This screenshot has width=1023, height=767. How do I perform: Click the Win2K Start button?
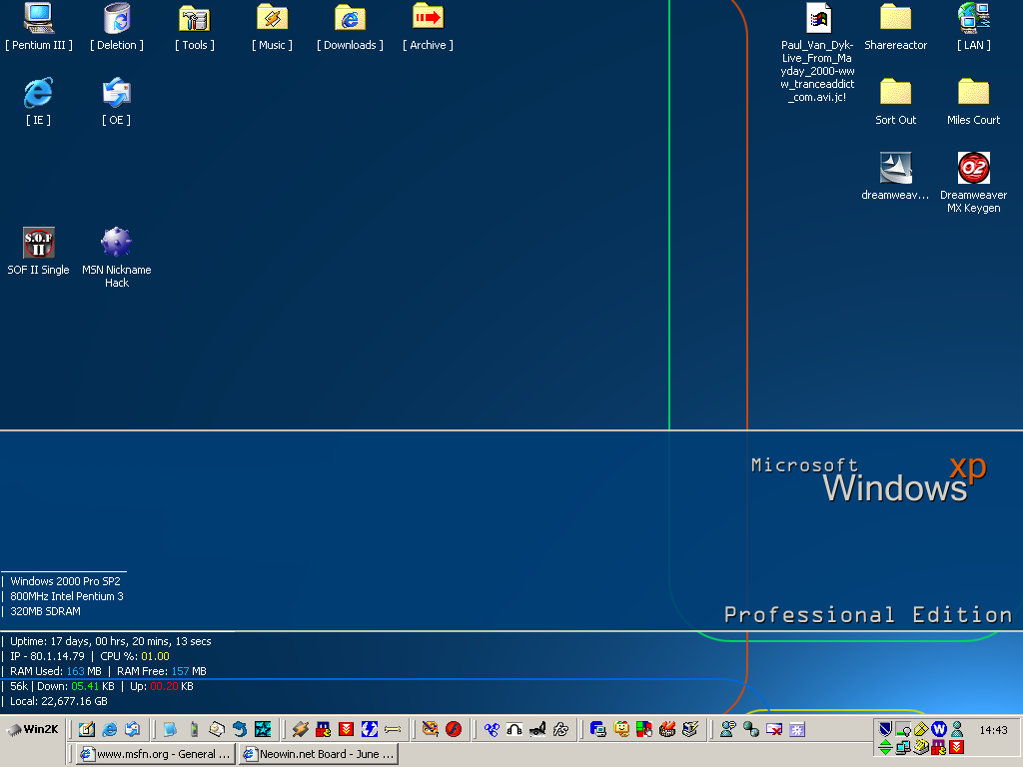coord(32,729)
